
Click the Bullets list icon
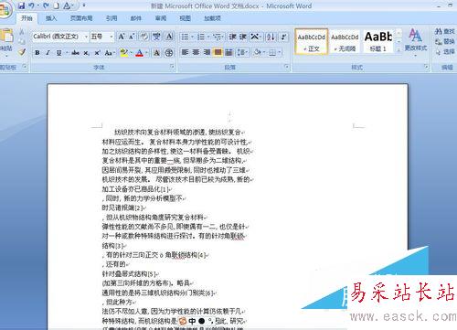coord(185,37)
